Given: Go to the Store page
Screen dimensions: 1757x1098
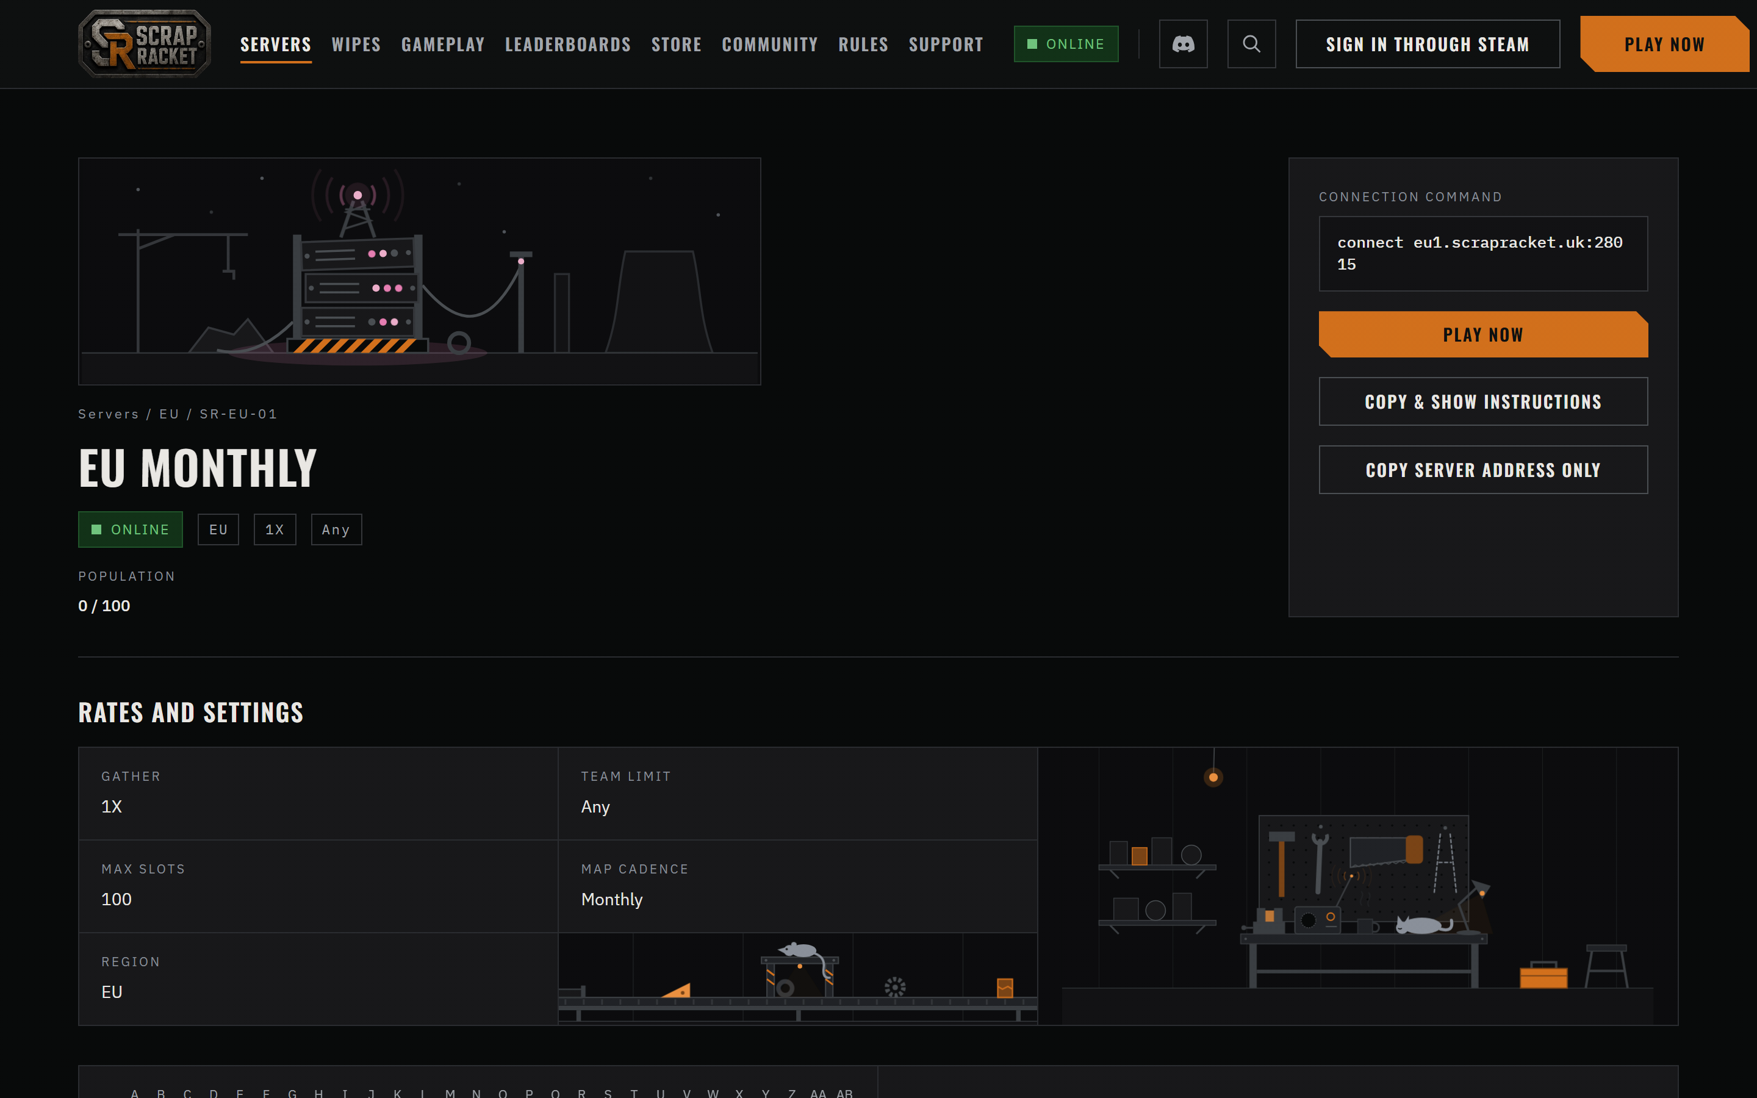Looking at the screenshot, I should coord(676,45).
